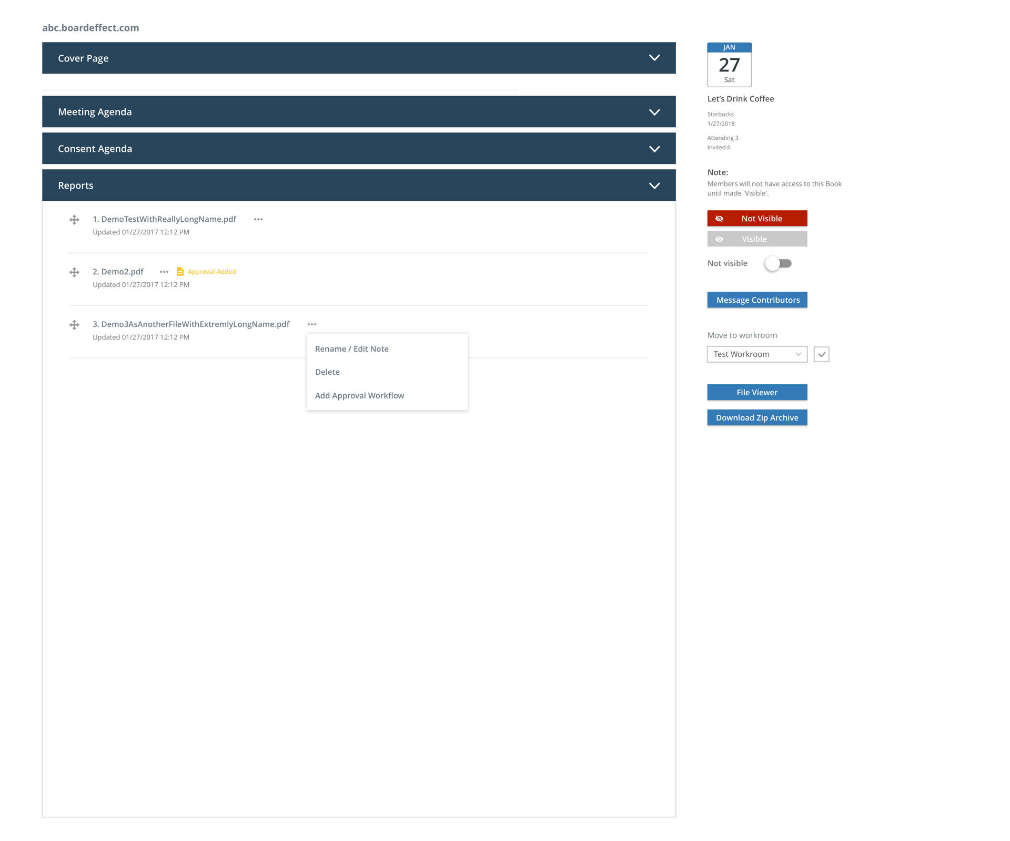Confirm move with checkmark box
The image size is (1010, 841).
coord(821,354)
